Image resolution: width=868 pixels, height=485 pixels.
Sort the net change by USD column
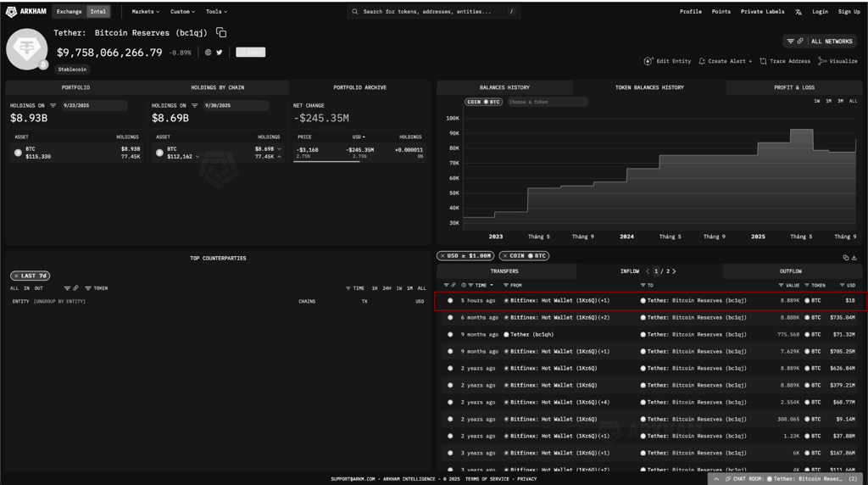click(359, 137)
